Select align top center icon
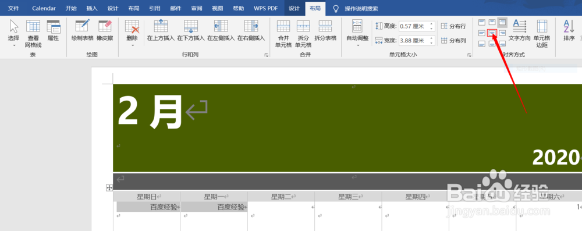The image size is (582, 231). point(492,22)
